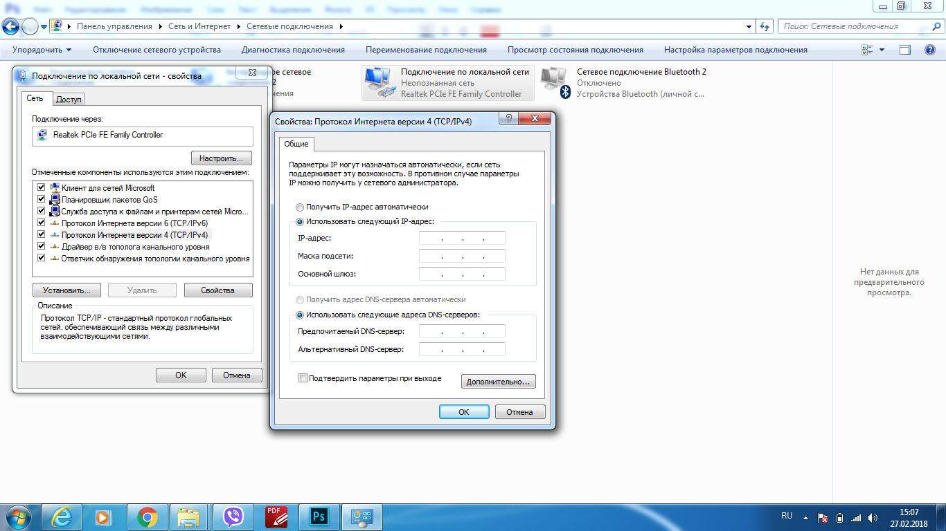Toggle the preview pane icon
The image size is (946, 531).
coord(904,50)
